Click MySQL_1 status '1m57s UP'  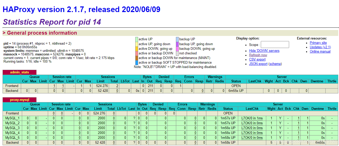(228, 118)
